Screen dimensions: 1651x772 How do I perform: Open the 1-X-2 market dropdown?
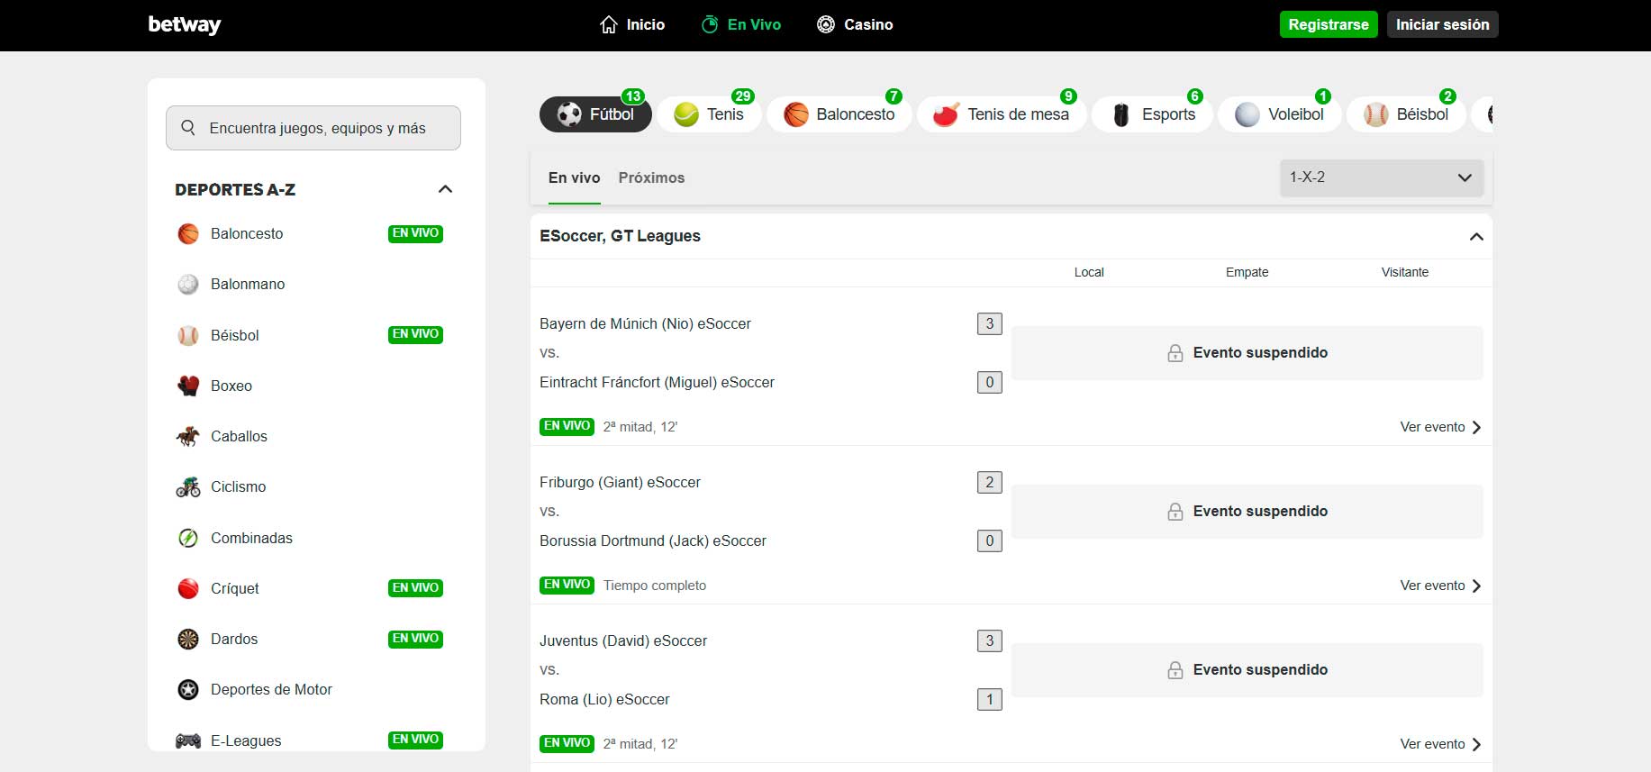pos(1381,177)
